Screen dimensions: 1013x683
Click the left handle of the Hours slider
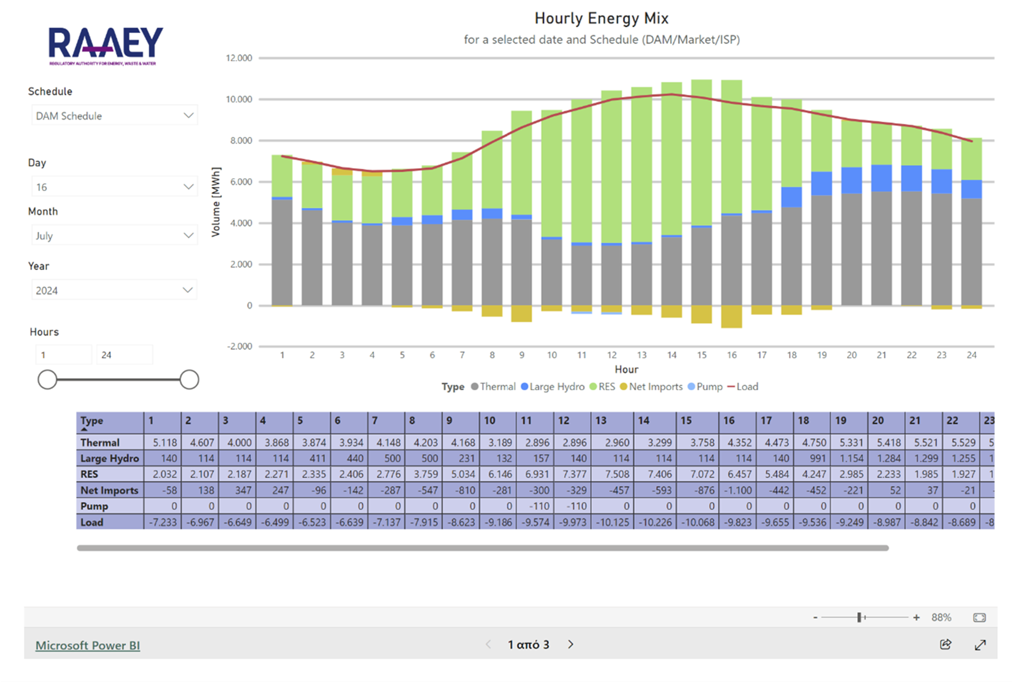click(x=47, y=380)
